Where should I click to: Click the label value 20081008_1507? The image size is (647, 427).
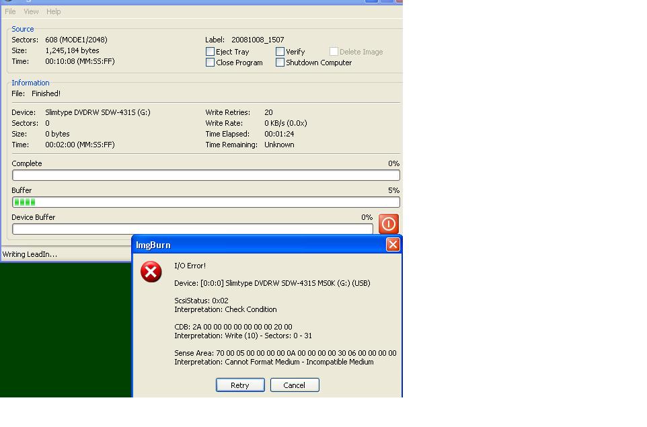pyautogui.click(x=258, y=40)
